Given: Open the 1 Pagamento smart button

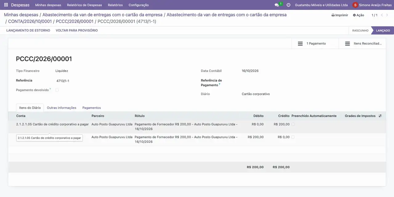Looking at the screenshot, I should [315, 44].
